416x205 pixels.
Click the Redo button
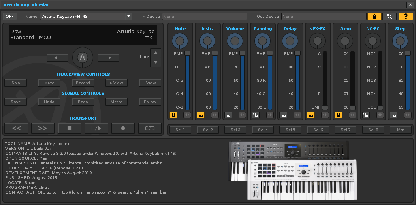(x=83, y=102)
